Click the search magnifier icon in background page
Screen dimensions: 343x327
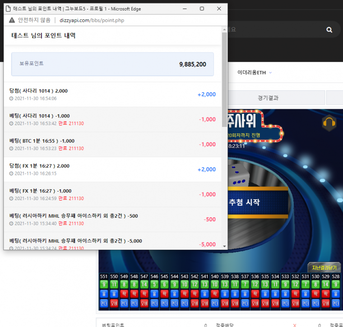tap(329, 30)
